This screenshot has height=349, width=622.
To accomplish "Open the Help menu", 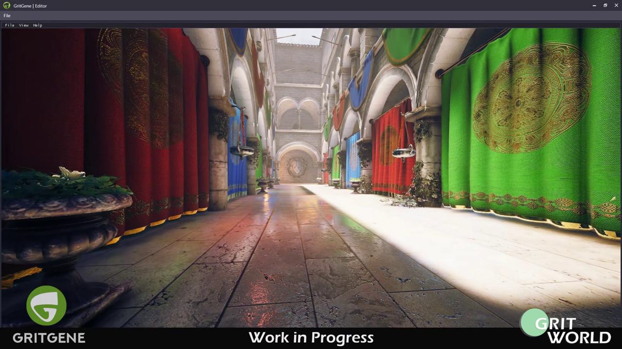I will click(38, 25).
